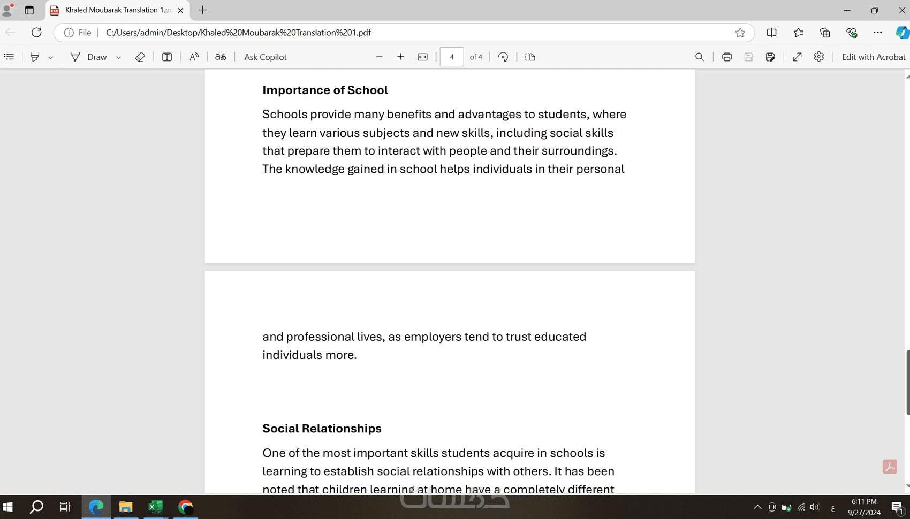Open PDF viewer settings
The width and height of the screenshot is (910, 519).
click(818, 57)
